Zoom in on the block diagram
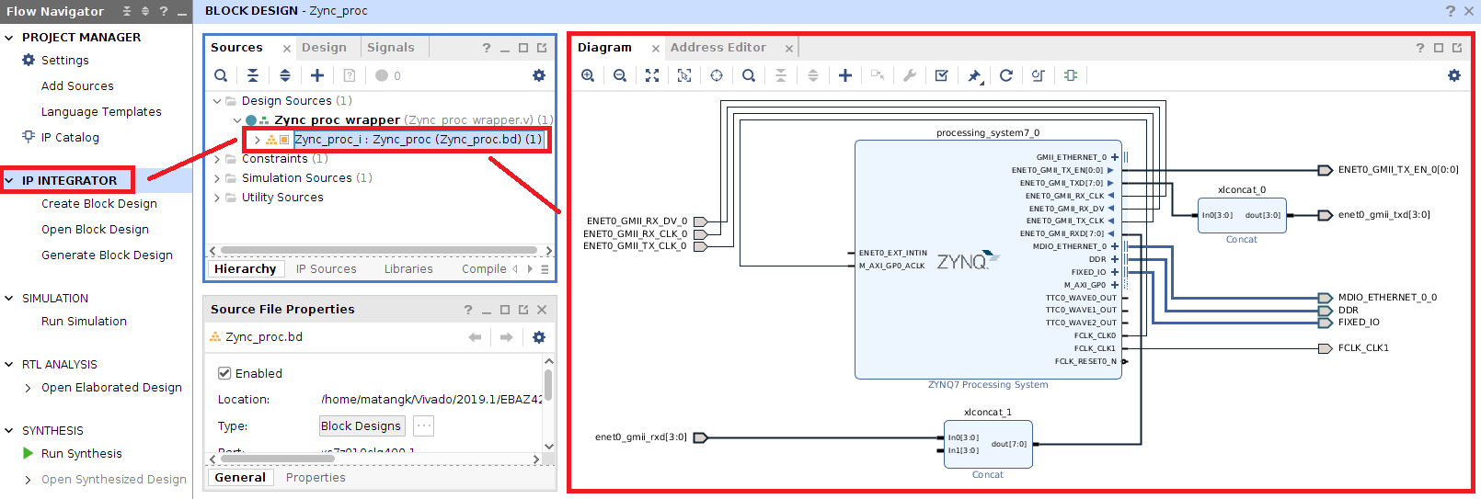1481x499 pixels. pos(588,75)
